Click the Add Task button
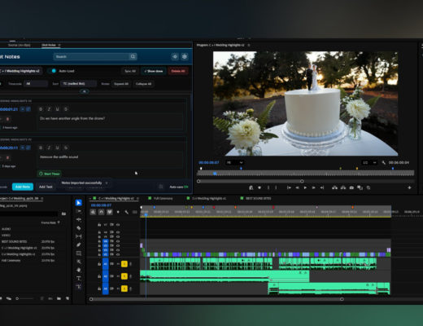The image size is (423, 326). click(x=46, y=187)
